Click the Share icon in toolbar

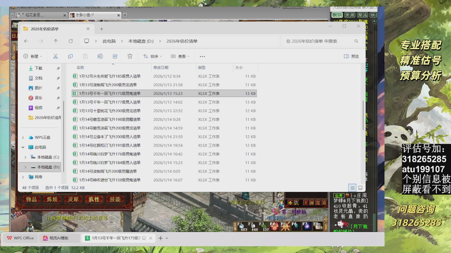[x=115, y=56]
